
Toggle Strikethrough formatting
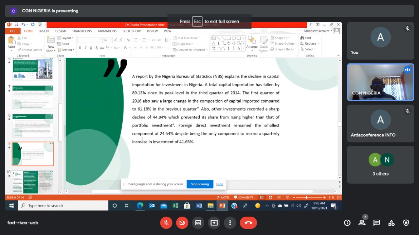pyautogui.click(x=103, y=48)
